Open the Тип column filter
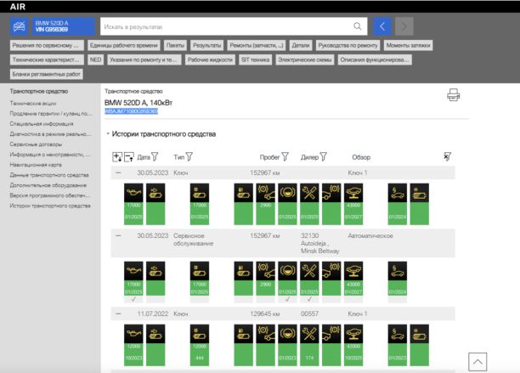Screen dimensions: 520x373 tap(189, 156)
